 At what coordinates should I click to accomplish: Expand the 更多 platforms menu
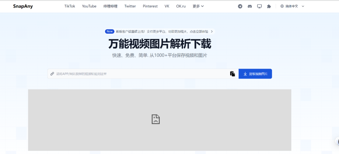tap(198, 6)
